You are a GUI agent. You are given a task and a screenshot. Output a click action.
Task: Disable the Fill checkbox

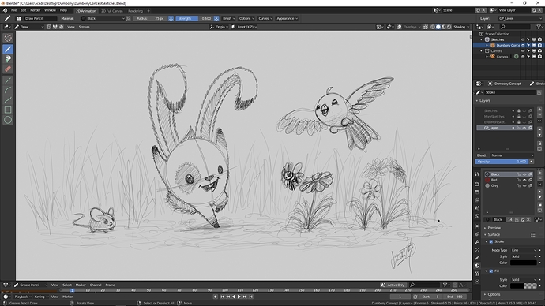coord(491,271)
